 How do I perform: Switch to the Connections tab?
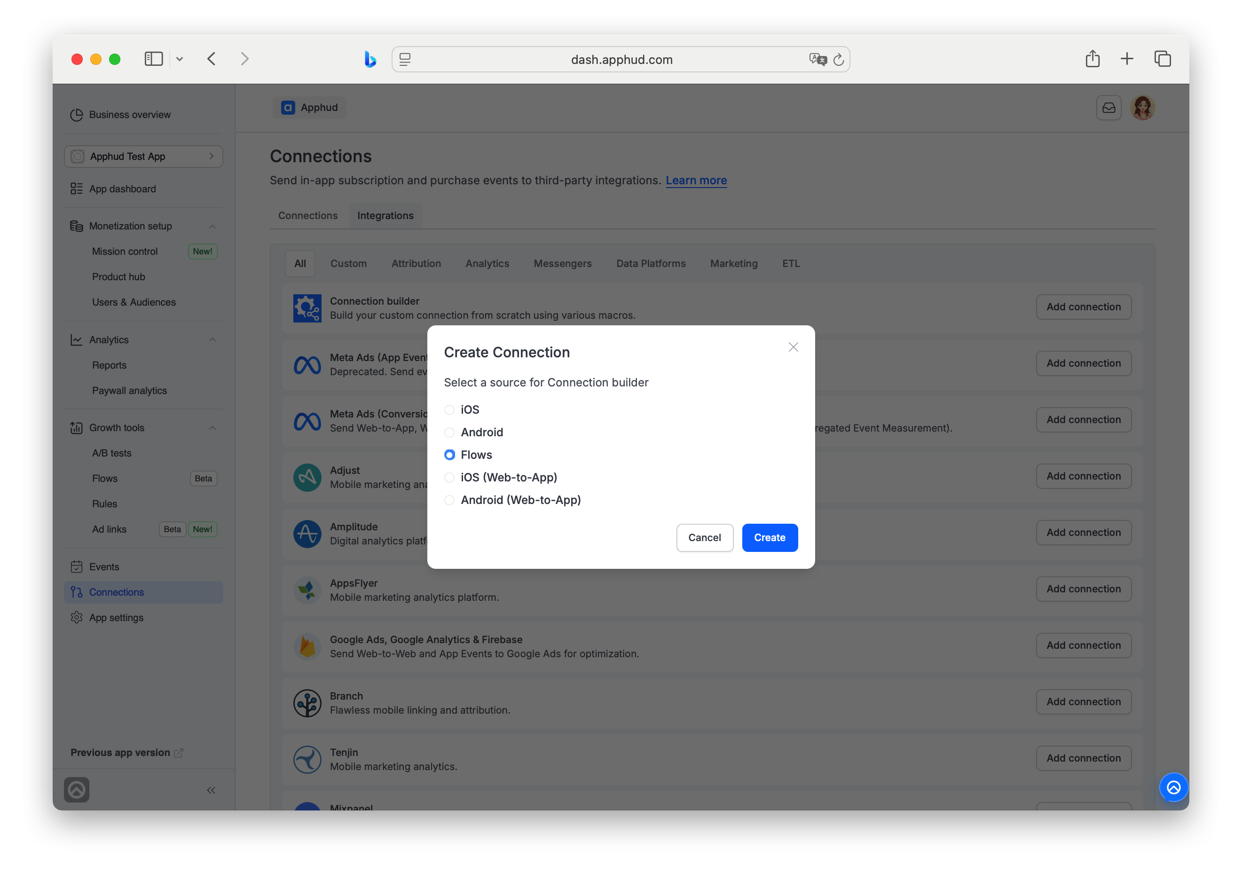pyautogui.click(x=307, y=215)
